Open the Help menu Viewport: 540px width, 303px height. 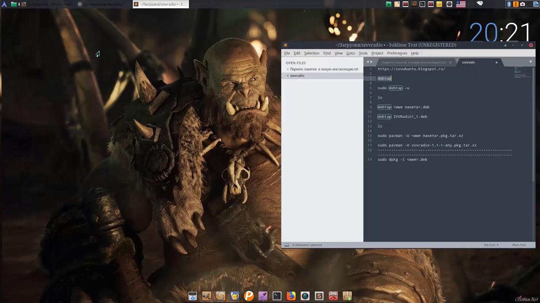[x=415, y=53]
